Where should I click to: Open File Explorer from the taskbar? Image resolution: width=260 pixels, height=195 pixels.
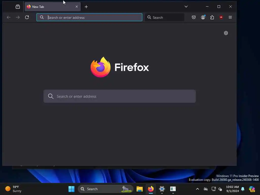140,189
